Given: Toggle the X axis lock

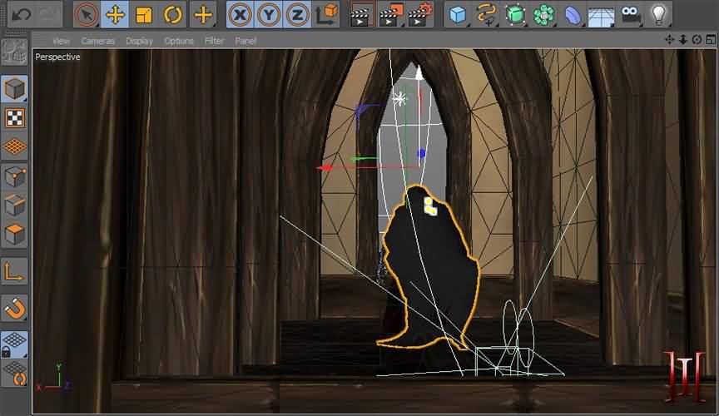Looking at the screenshot, I should point(240,15).
